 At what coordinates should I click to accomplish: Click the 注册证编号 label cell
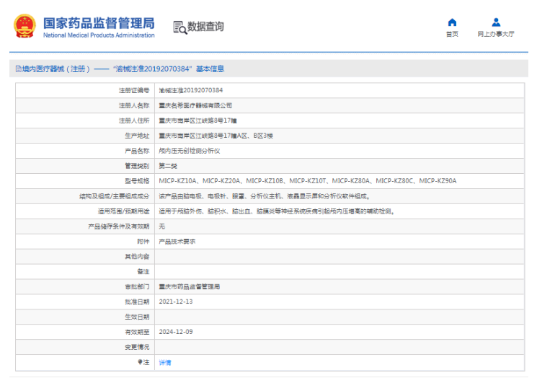pyautogui.click(x=134, y=90)
